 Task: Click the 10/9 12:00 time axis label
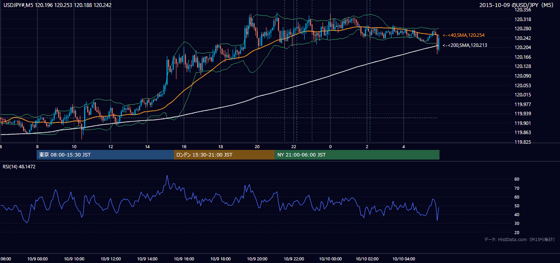[x=111, y=259]
